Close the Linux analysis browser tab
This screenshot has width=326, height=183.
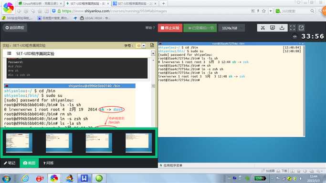click(61, 4)
